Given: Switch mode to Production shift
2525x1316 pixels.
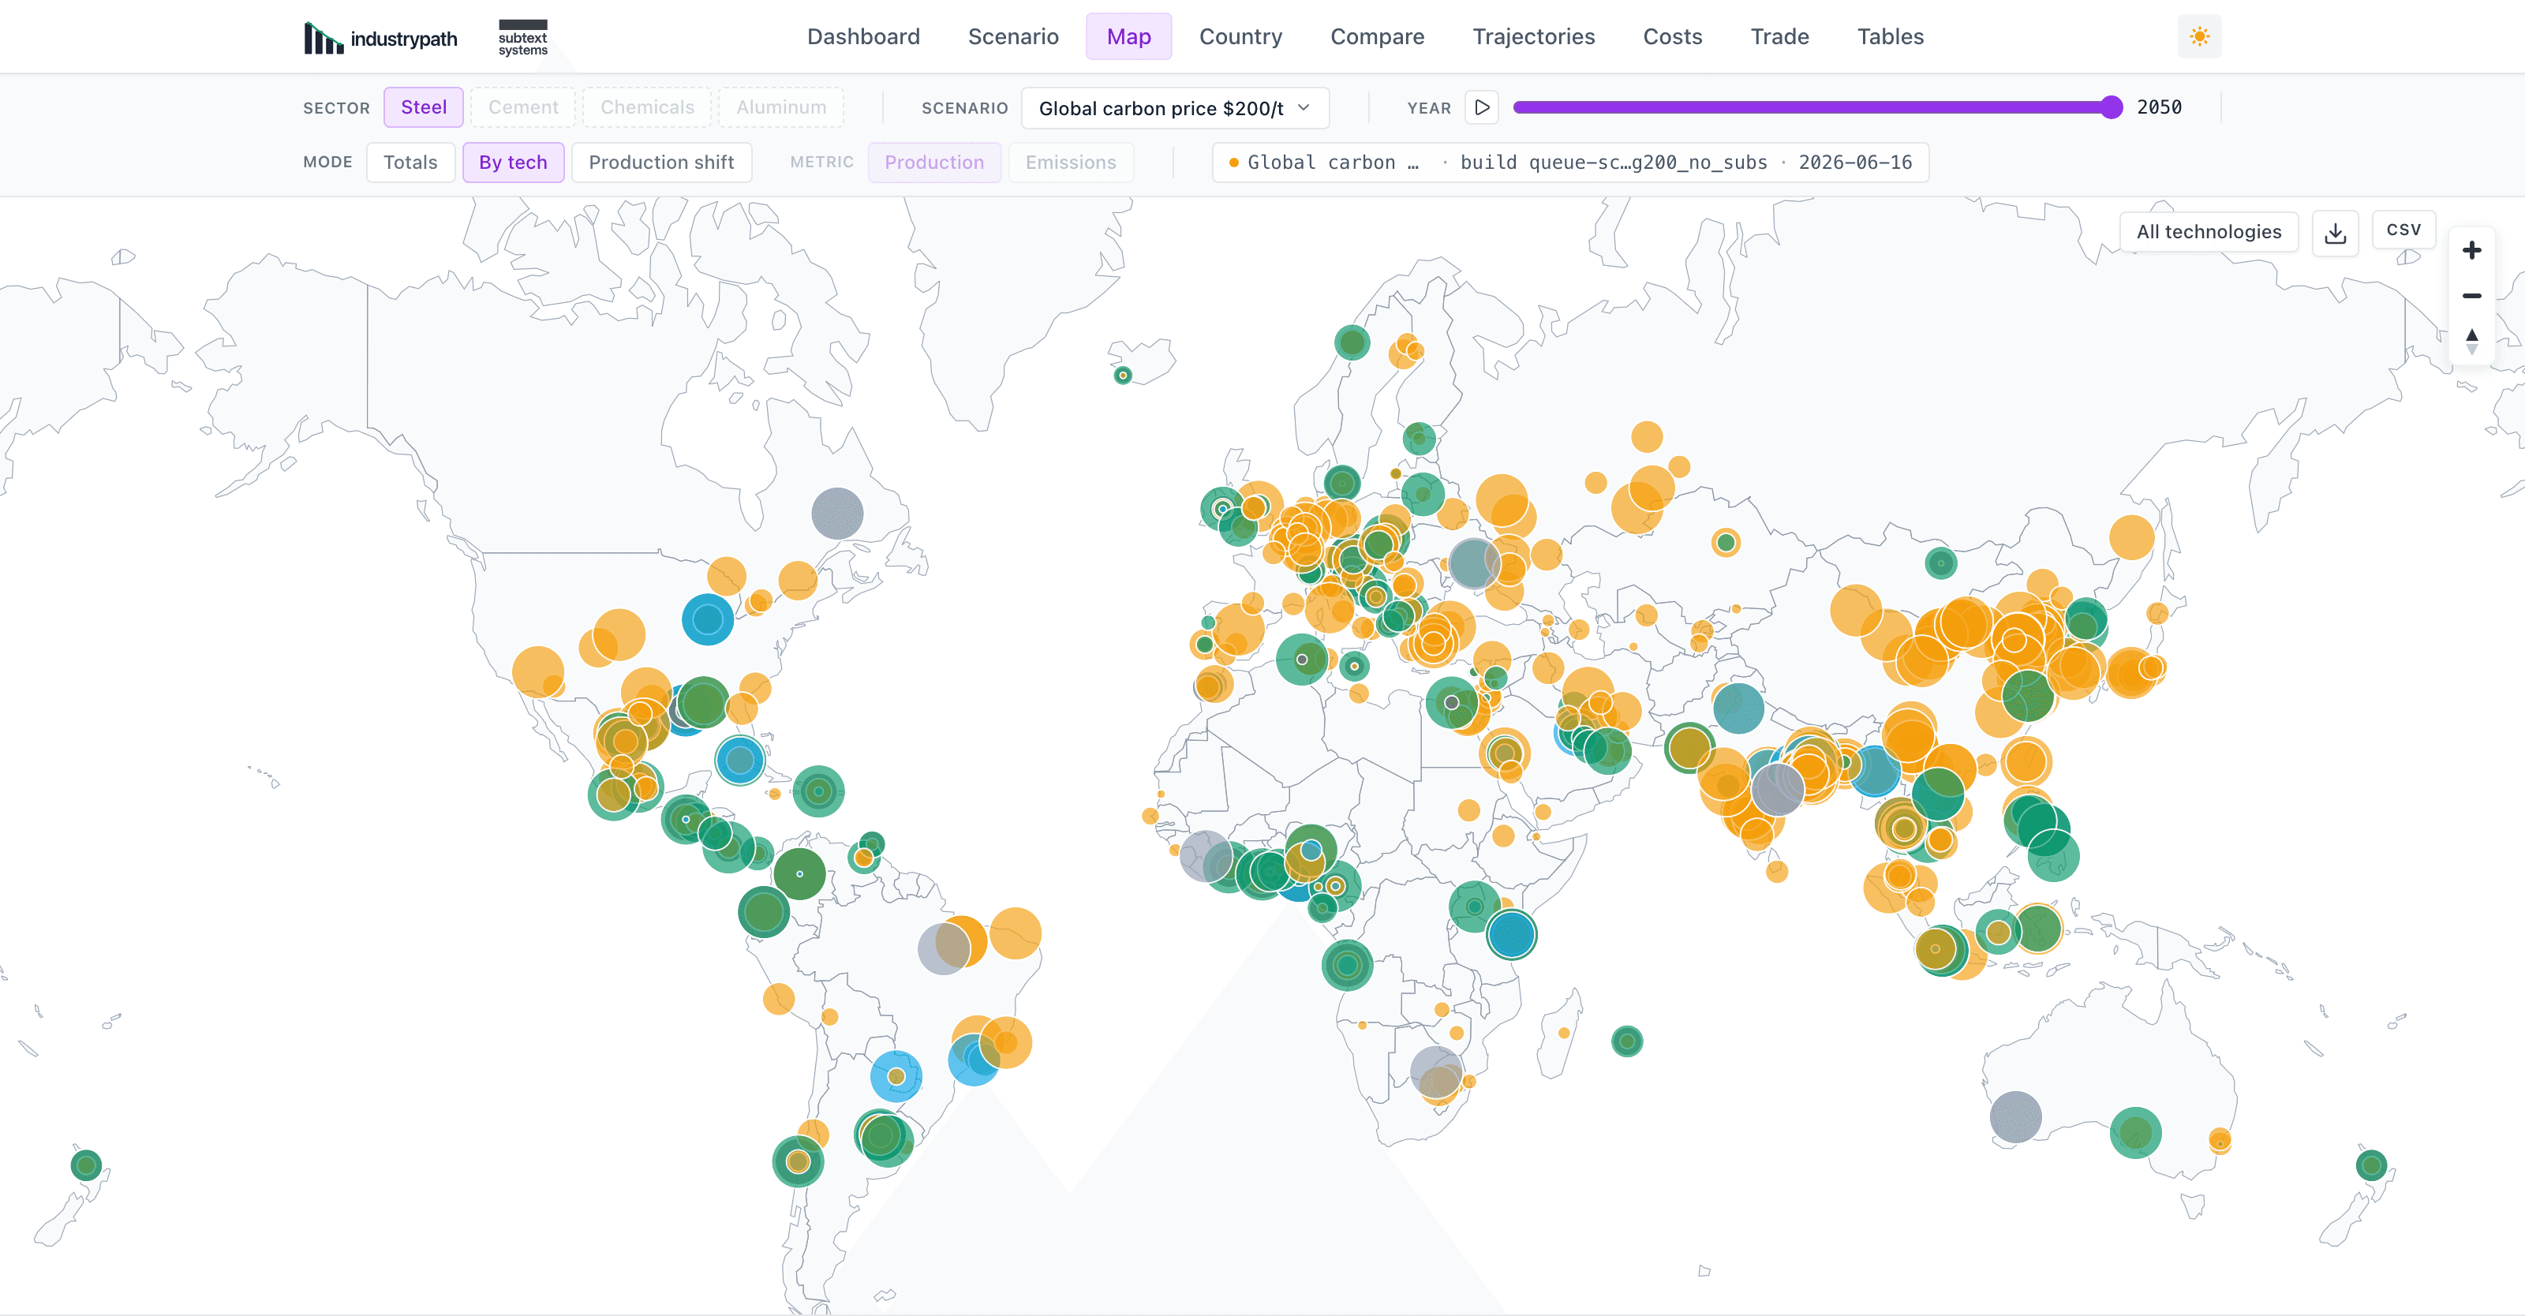Looking at the screenshot, I should point(662,163).
